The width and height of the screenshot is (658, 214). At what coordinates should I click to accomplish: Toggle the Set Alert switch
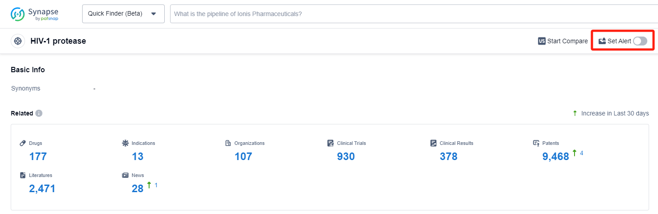[x=640, y=41]
